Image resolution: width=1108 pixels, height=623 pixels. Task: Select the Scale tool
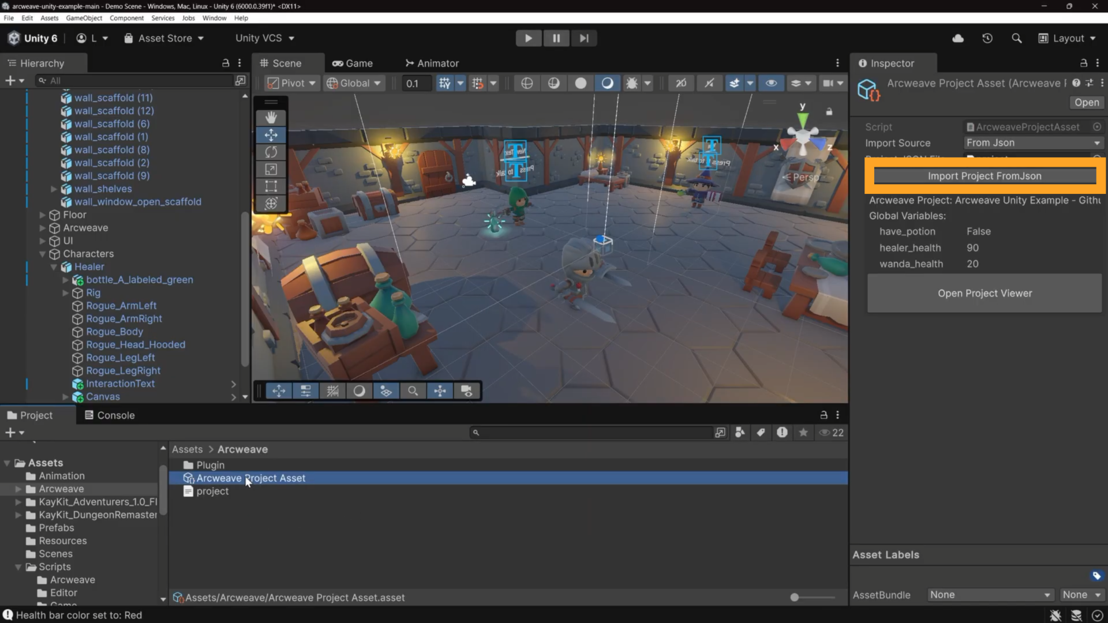271,170
